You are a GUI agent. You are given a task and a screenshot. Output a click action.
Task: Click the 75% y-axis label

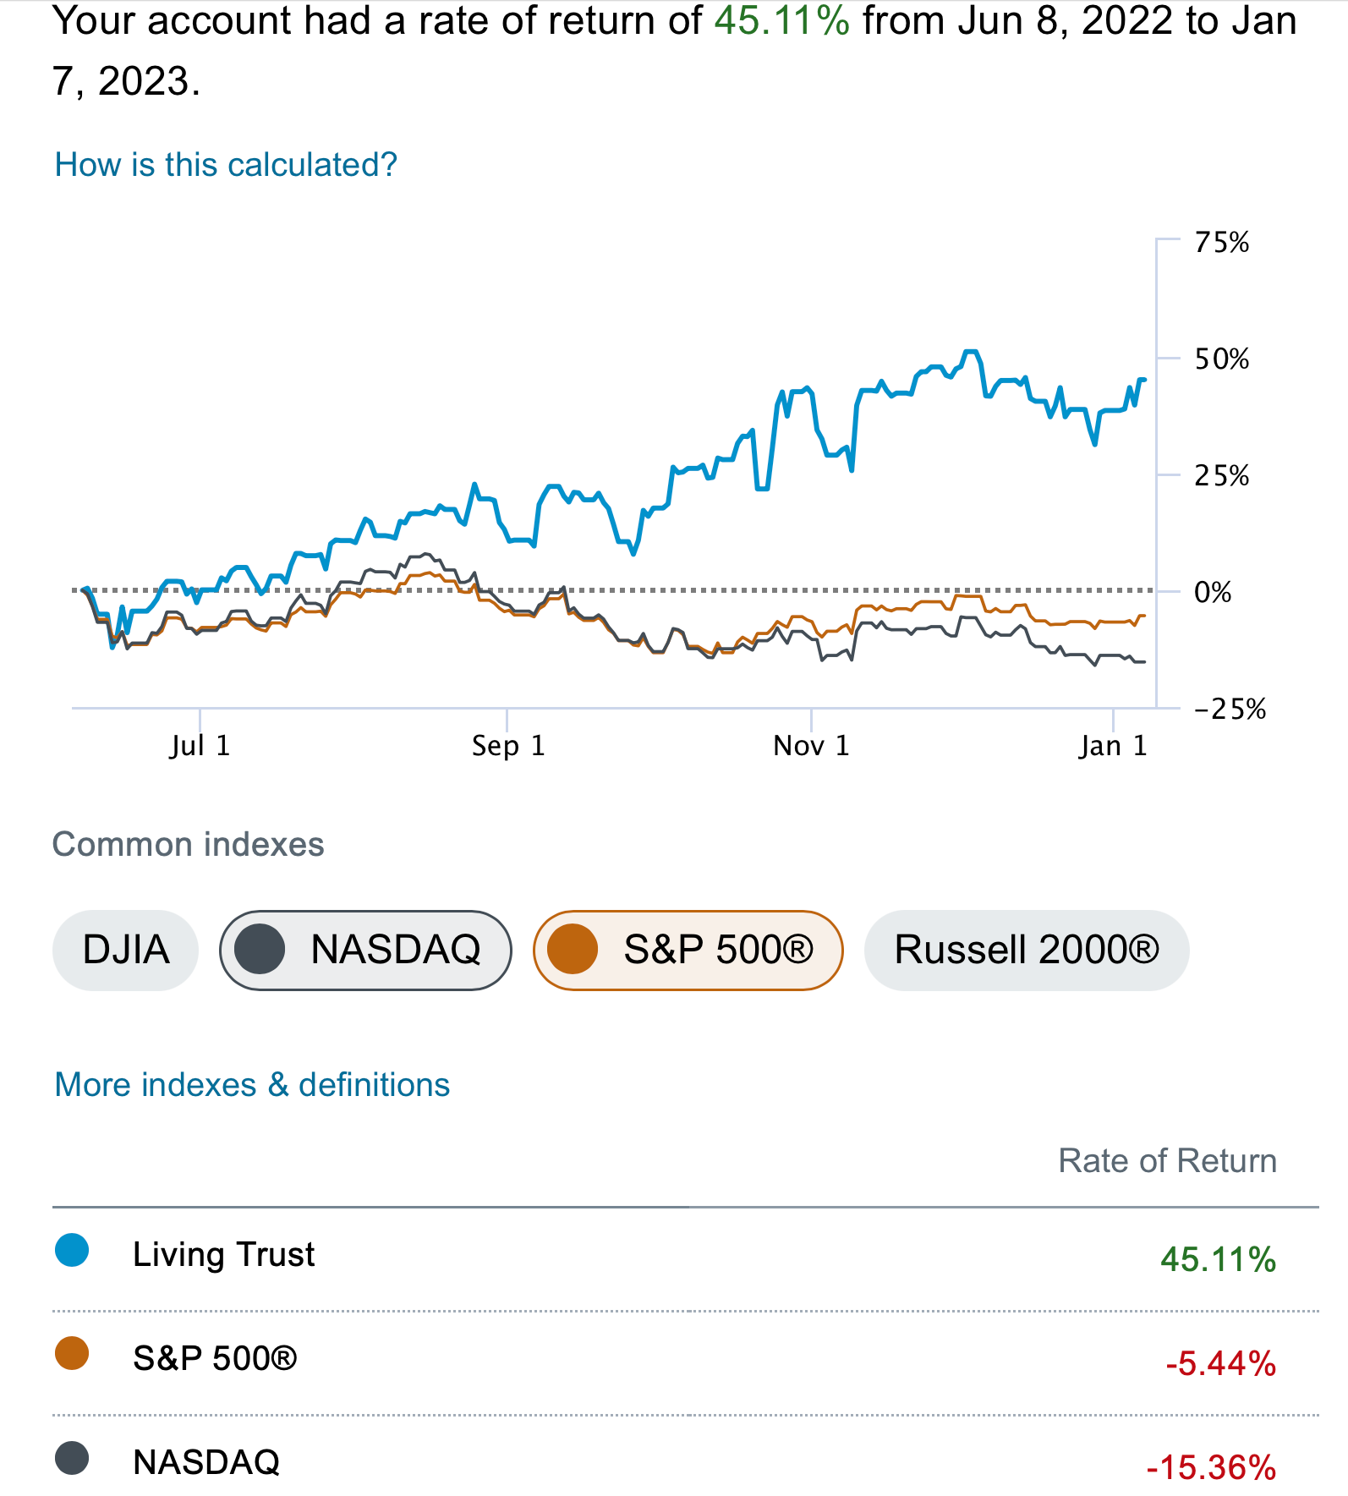point(1221,243)
